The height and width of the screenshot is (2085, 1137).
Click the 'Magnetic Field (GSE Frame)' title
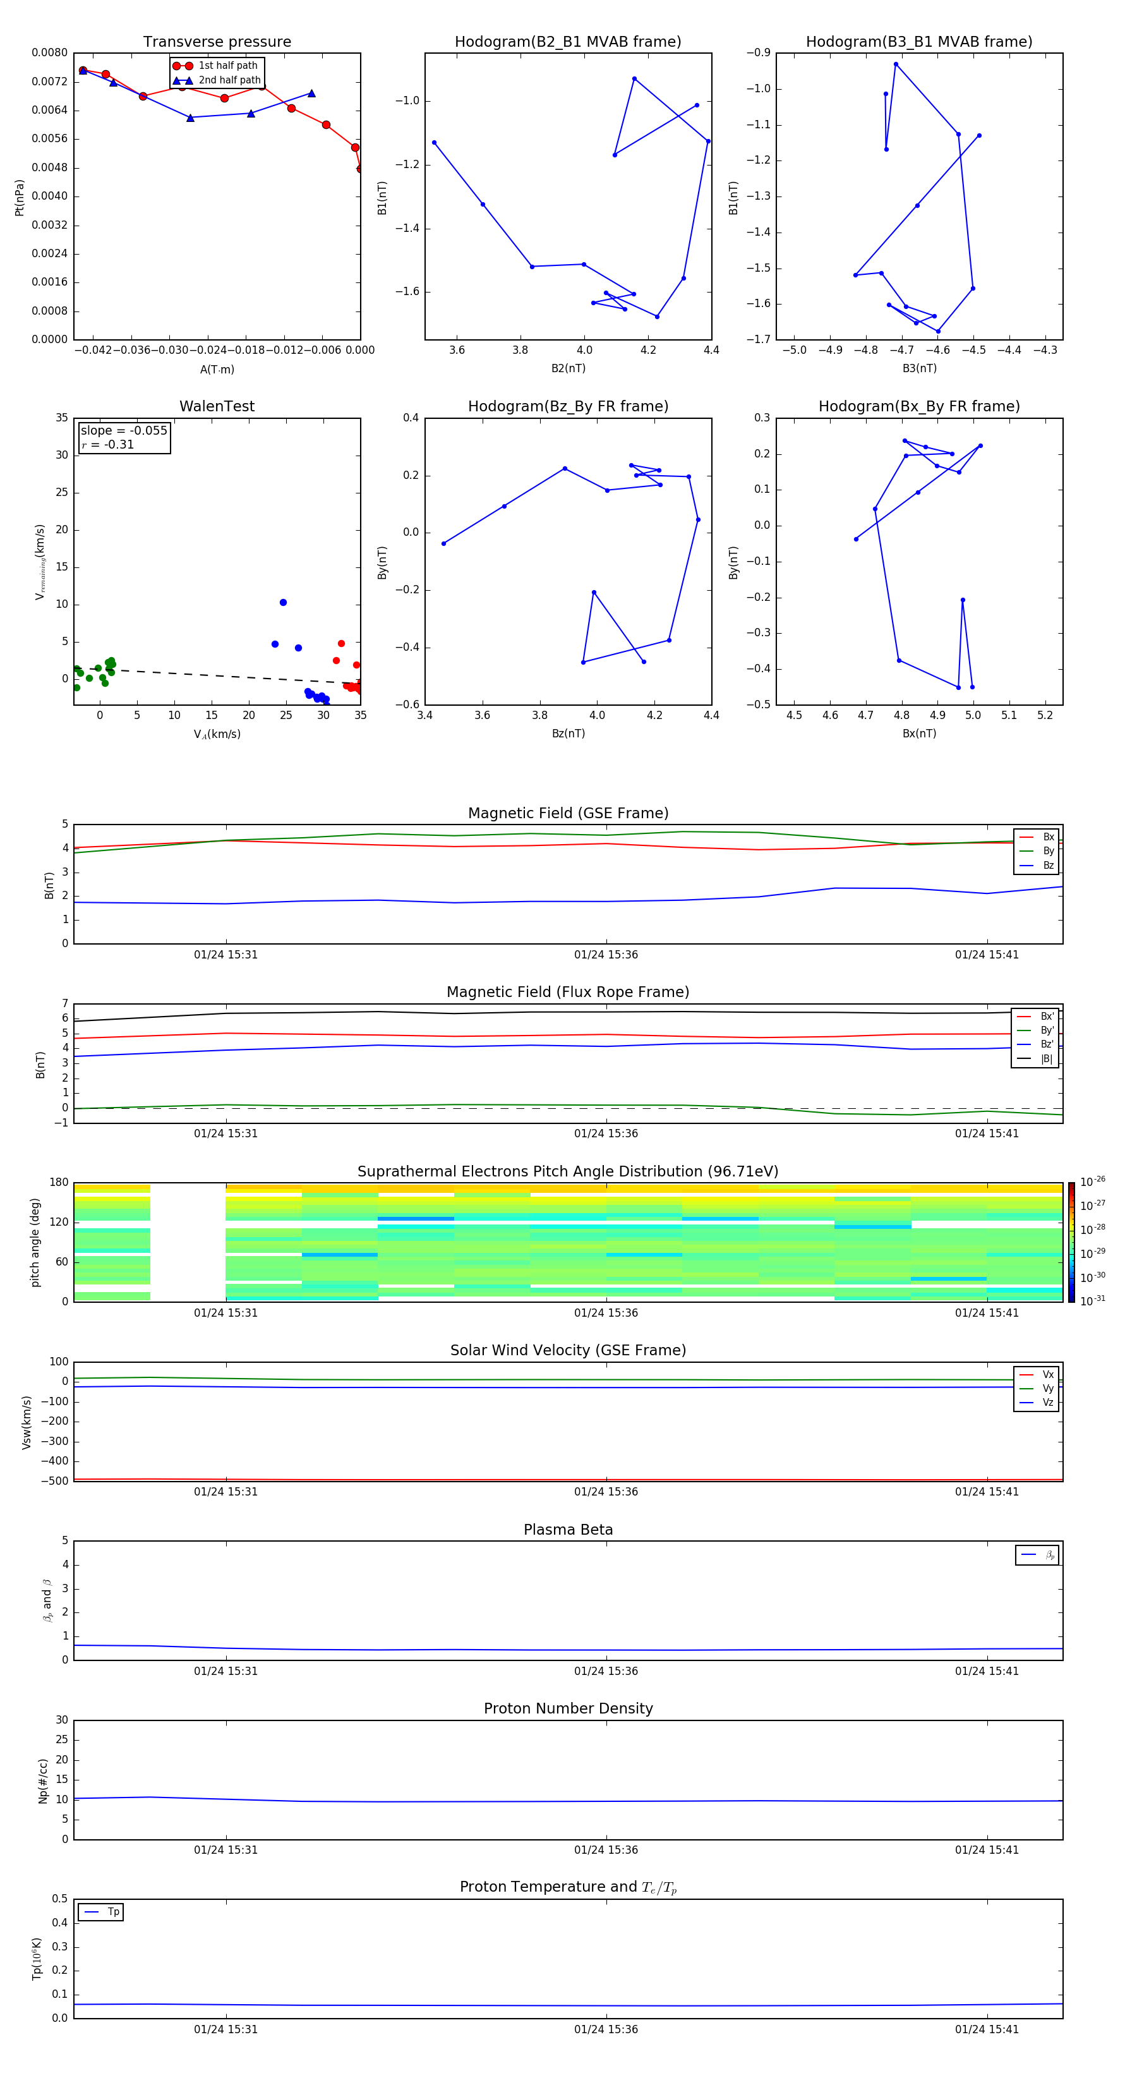(x=568, y=813)
